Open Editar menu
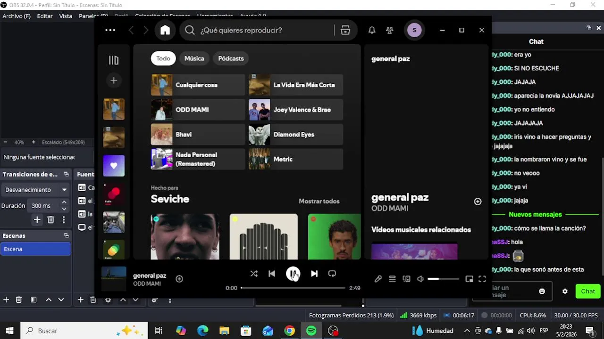The width and height of the screenshot is (604, 339). pyautogui.click(x=45, y=16)
